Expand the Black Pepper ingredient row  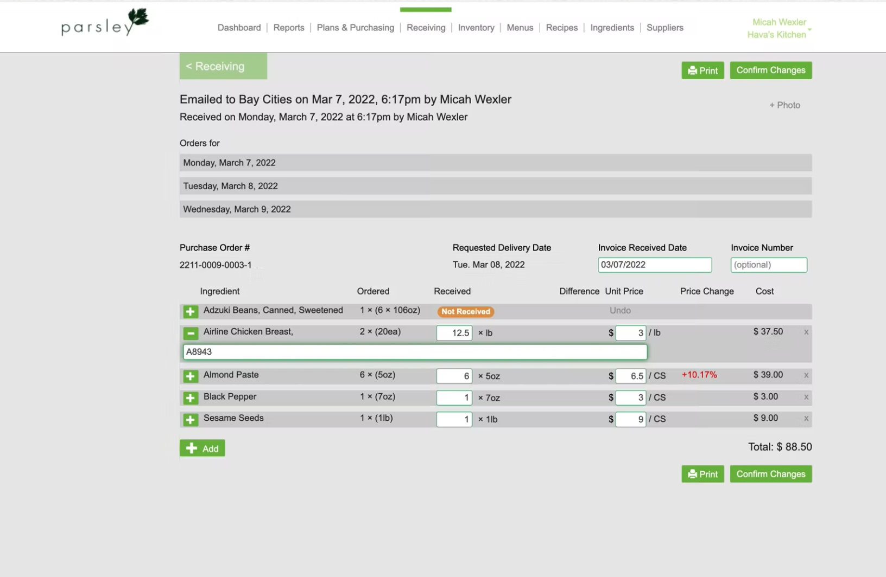(x=190, y=398)
